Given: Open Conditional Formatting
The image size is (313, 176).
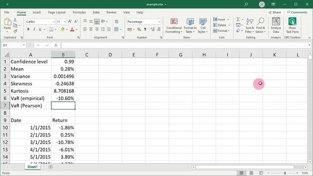Looking at the screenshot, I should 174,26.
